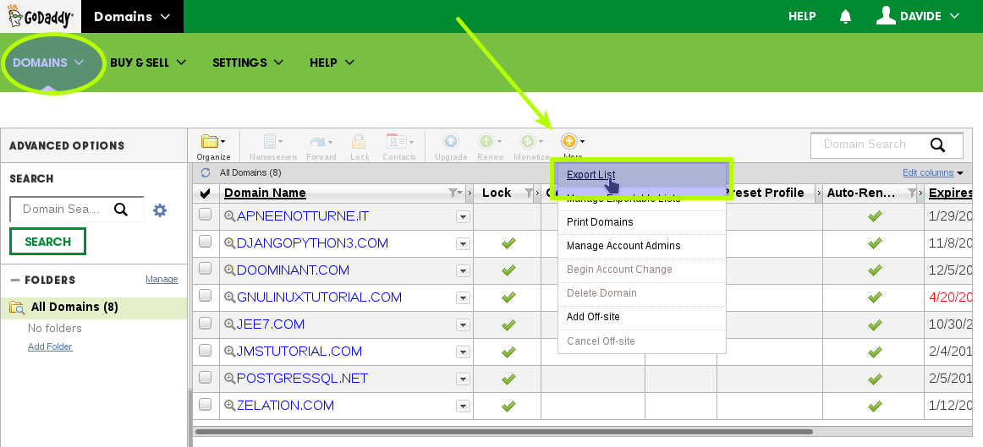Click the Lock column filter funnel
This screenshot has height=447, width=983.
(529, 193)
